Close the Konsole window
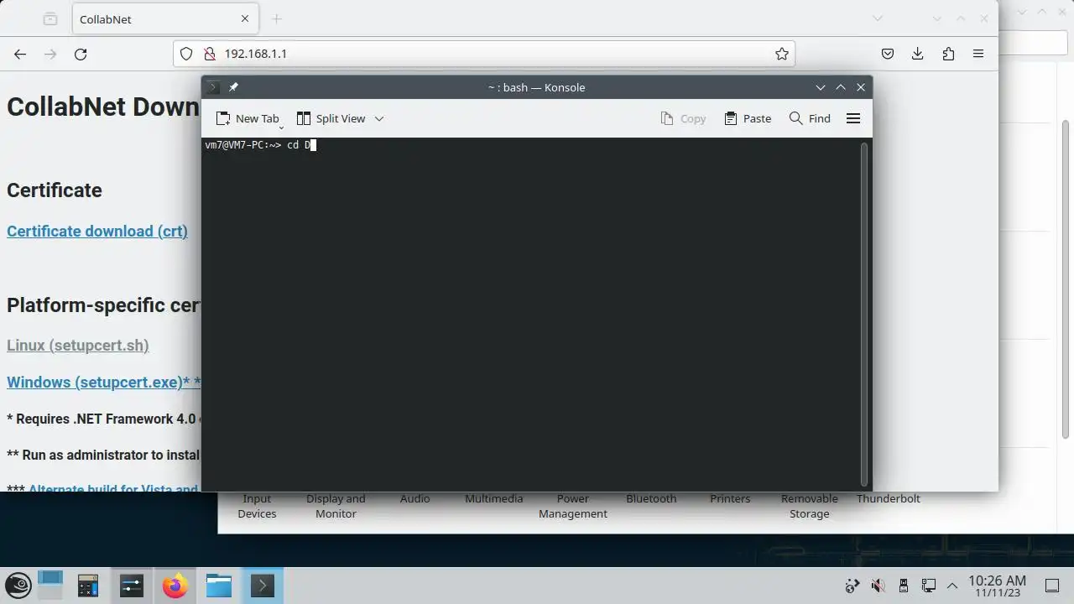Image resolution: width=1074 pixels, height=604 pixels. point(861,87)
